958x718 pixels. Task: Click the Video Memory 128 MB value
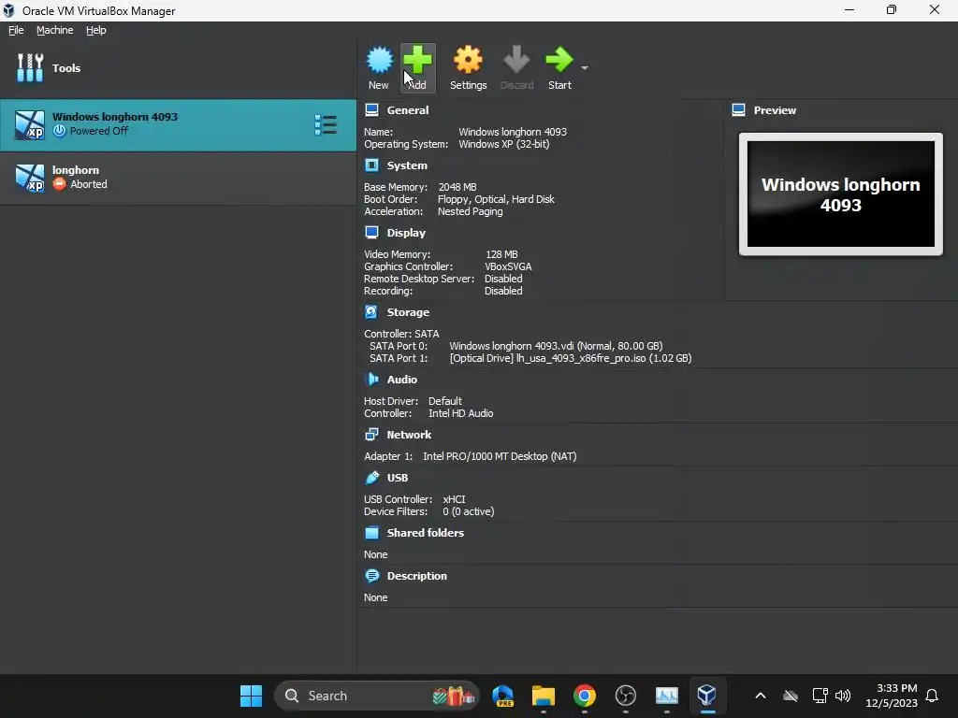pos(501,254)
